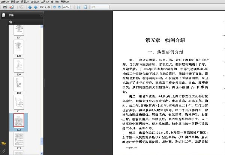Click the chapter title 第五章 病例介绍

coord(165,40)
